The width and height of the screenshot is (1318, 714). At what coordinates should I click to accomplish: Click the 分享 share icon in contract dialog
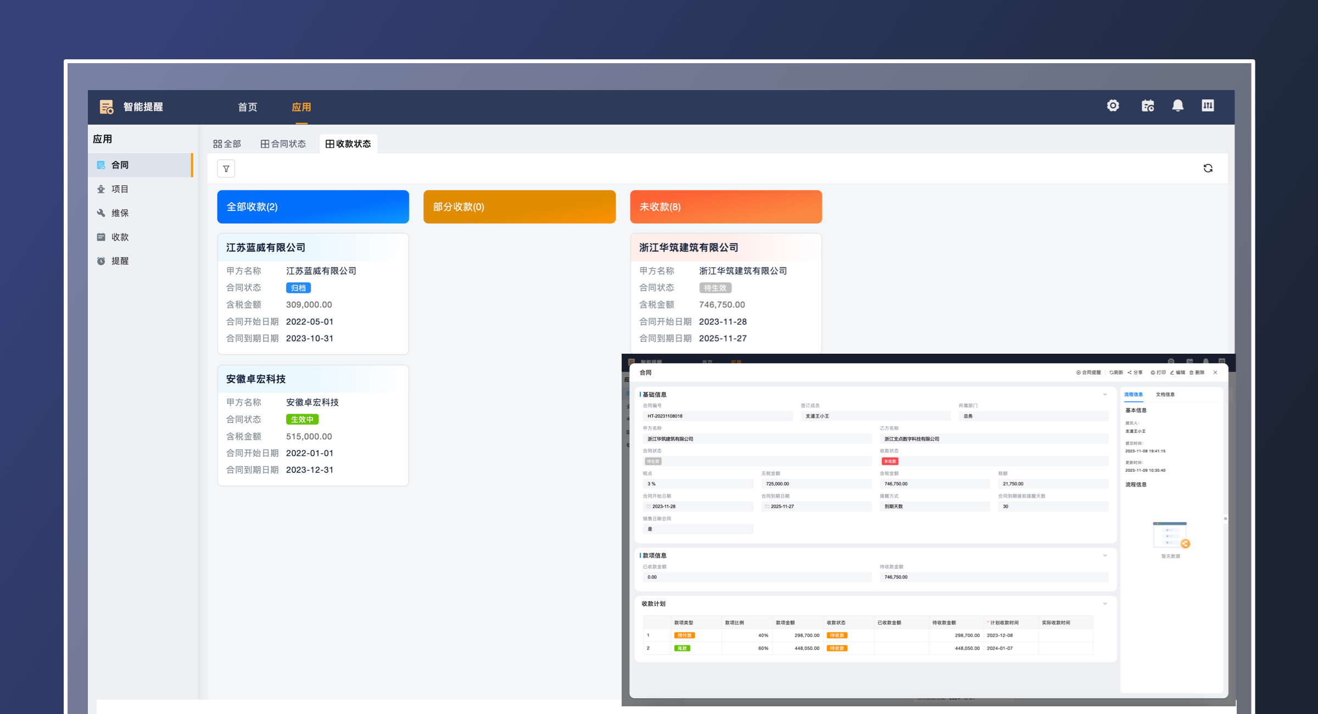pyautogui.click(x=1135, y=372)
